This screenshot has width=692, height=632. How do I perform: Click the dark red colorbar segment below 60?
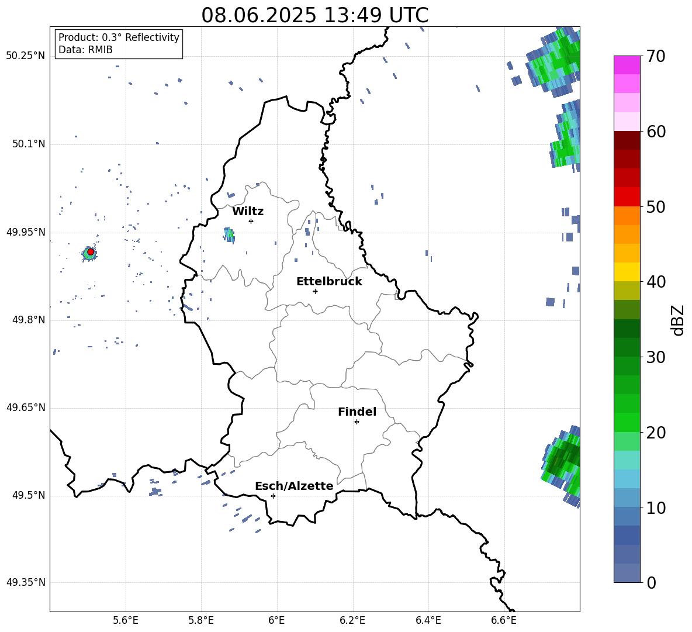coord(627,140)
